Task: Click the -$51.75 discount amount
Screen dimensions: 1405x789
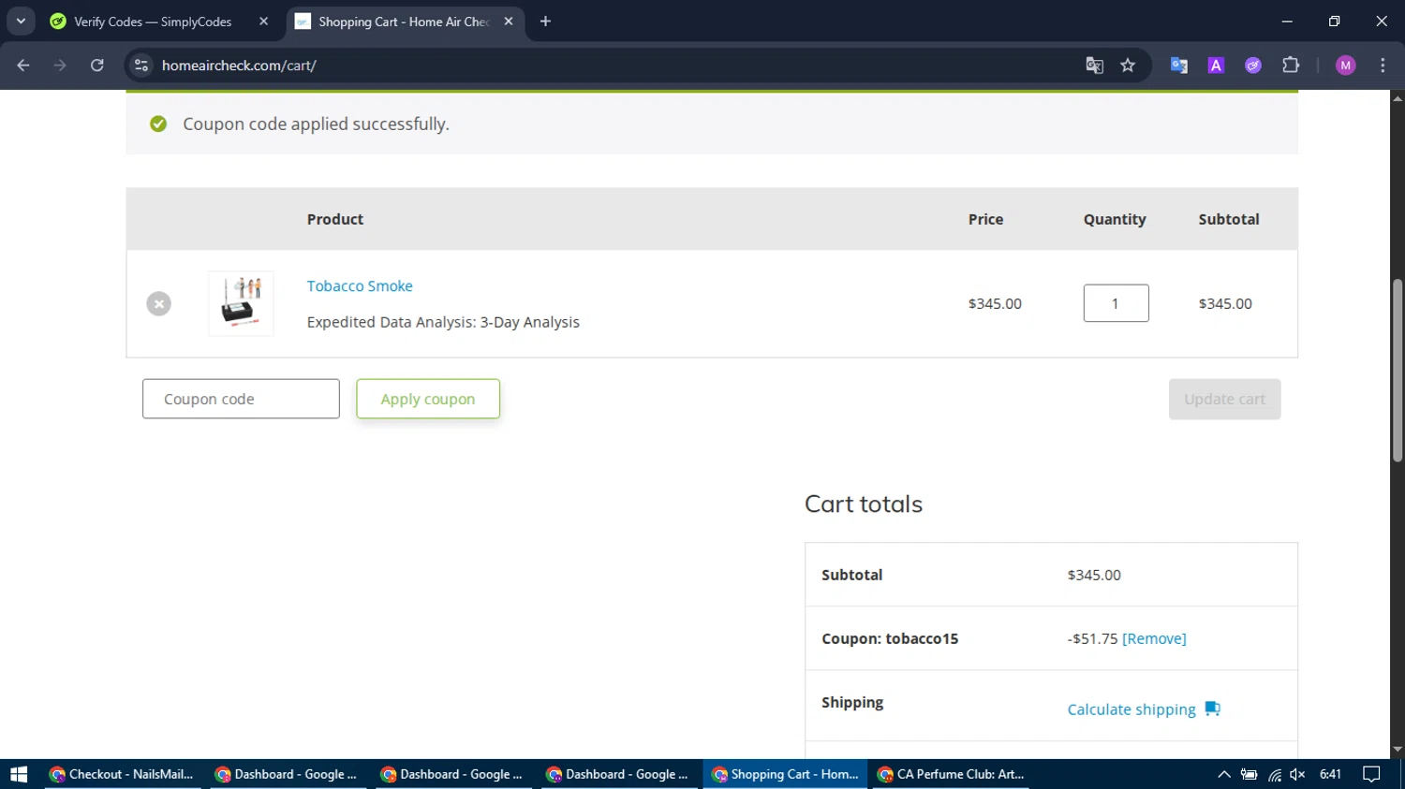Action: point(1092,638)
